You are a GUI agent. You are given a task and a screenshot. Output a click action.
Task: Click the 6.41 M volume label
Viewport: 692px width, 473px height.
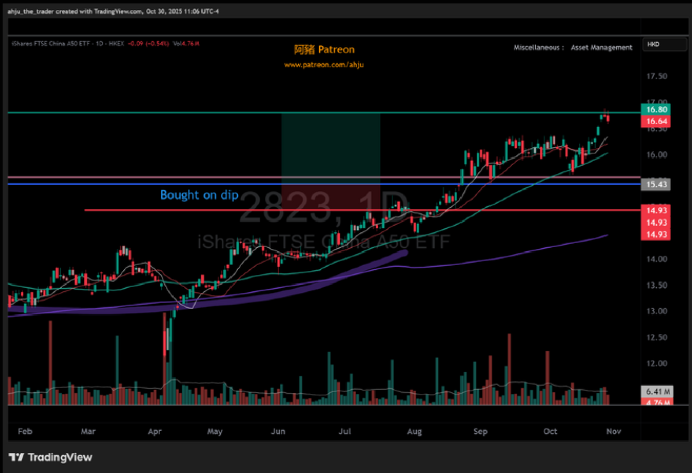pyautogui.click(x=656, y=391)
